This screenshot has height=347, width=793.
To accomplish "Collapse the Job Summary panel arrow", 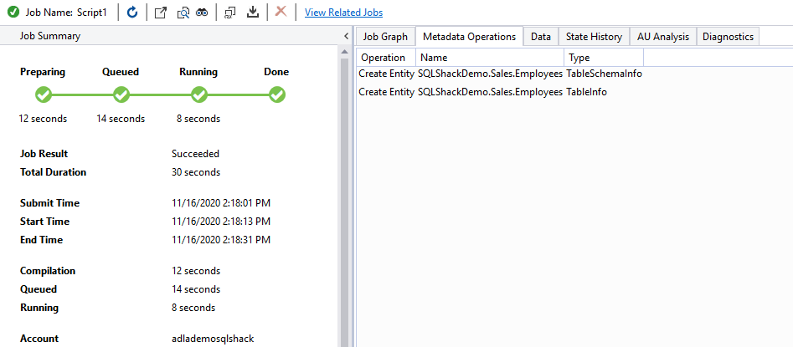I will tap(347, 37).
